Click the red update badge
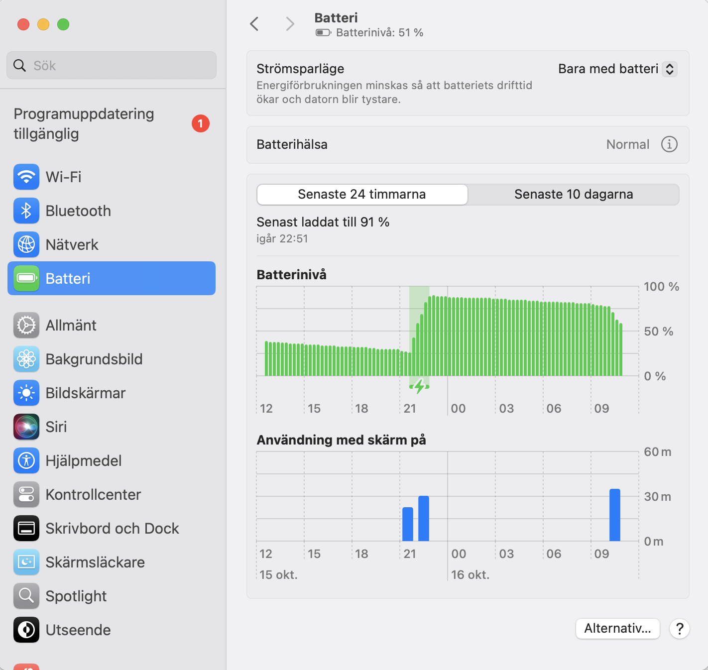Screen dimensions: 708x670 (201, 123)
